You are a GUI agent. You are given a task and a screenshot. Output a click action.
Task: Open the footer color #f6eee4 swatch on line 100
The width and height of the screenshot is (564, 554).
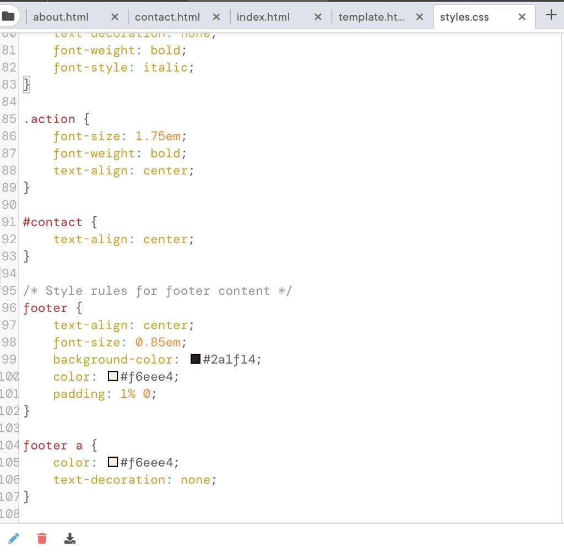(113, 376)
